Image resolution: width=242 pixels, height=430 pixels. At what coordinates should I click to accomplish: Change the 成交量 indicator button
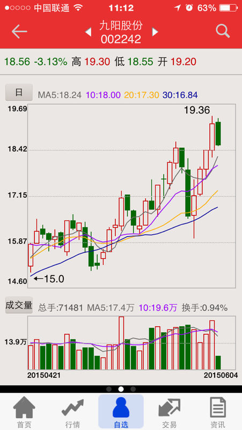19,305
